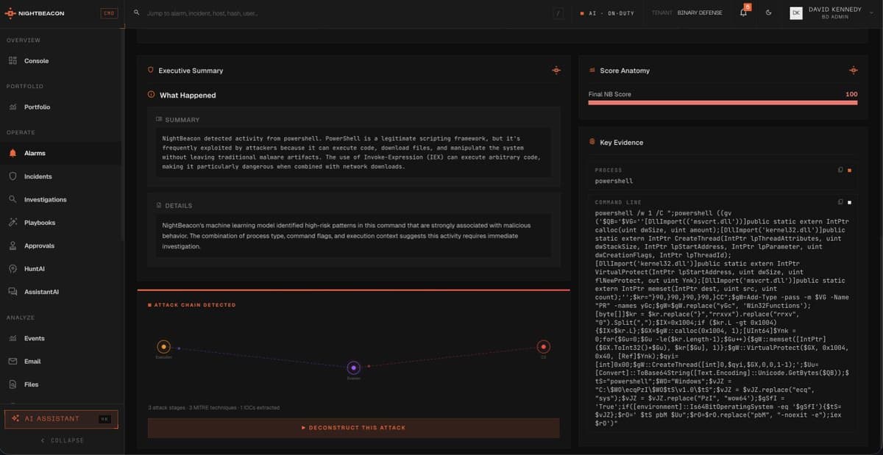
Task: Click the Score Anatomy header icon
Action: click(x=593, y=71)
